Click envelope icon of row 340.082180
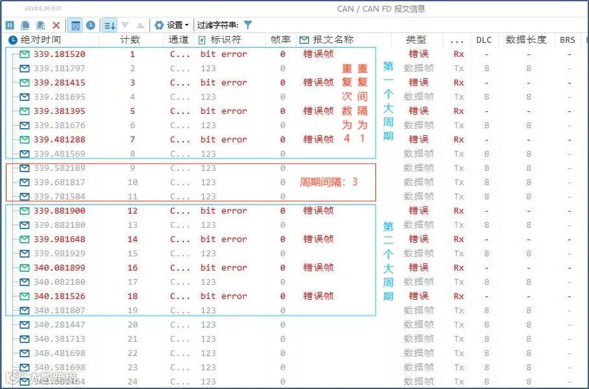Screen dimensions: 589x389 pos(25,282)
